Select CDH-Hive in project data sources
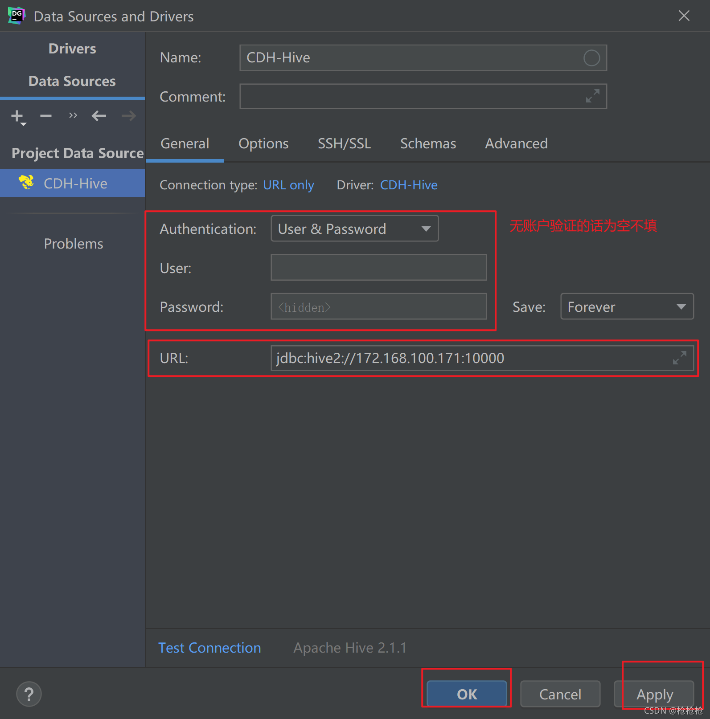This screenshot has width=710, height=719. [72, 183]
